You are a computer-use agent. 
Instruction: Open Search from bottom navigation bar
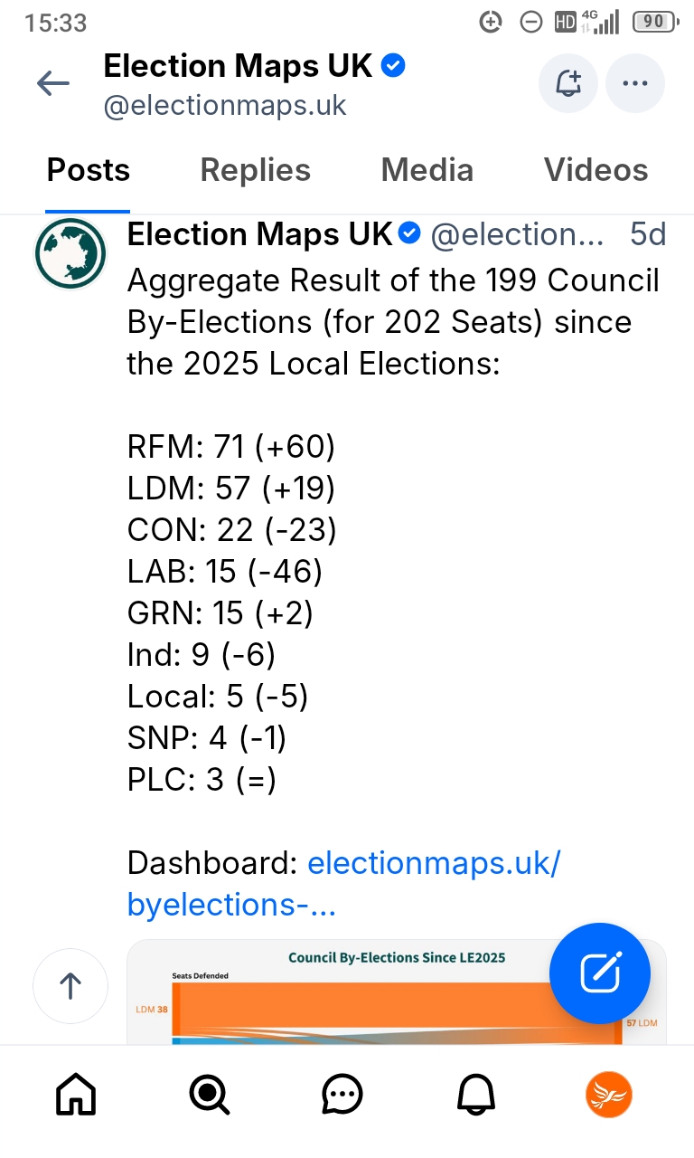(x=209, y=1096)
